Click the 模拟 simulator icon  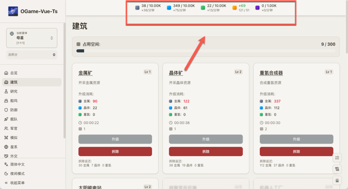tap(6, 137)
